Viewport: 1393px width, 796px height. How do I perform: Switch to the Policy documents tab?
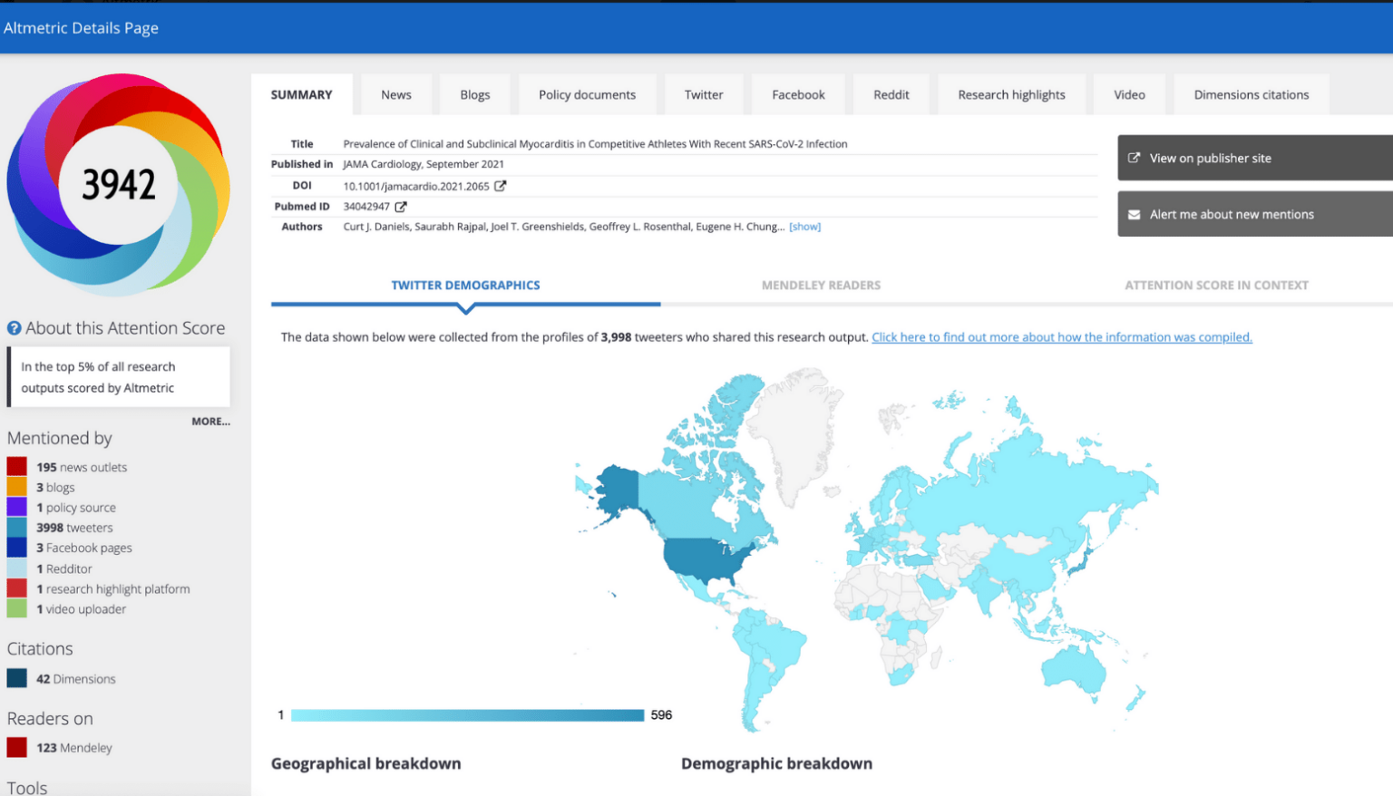[587, 94]
